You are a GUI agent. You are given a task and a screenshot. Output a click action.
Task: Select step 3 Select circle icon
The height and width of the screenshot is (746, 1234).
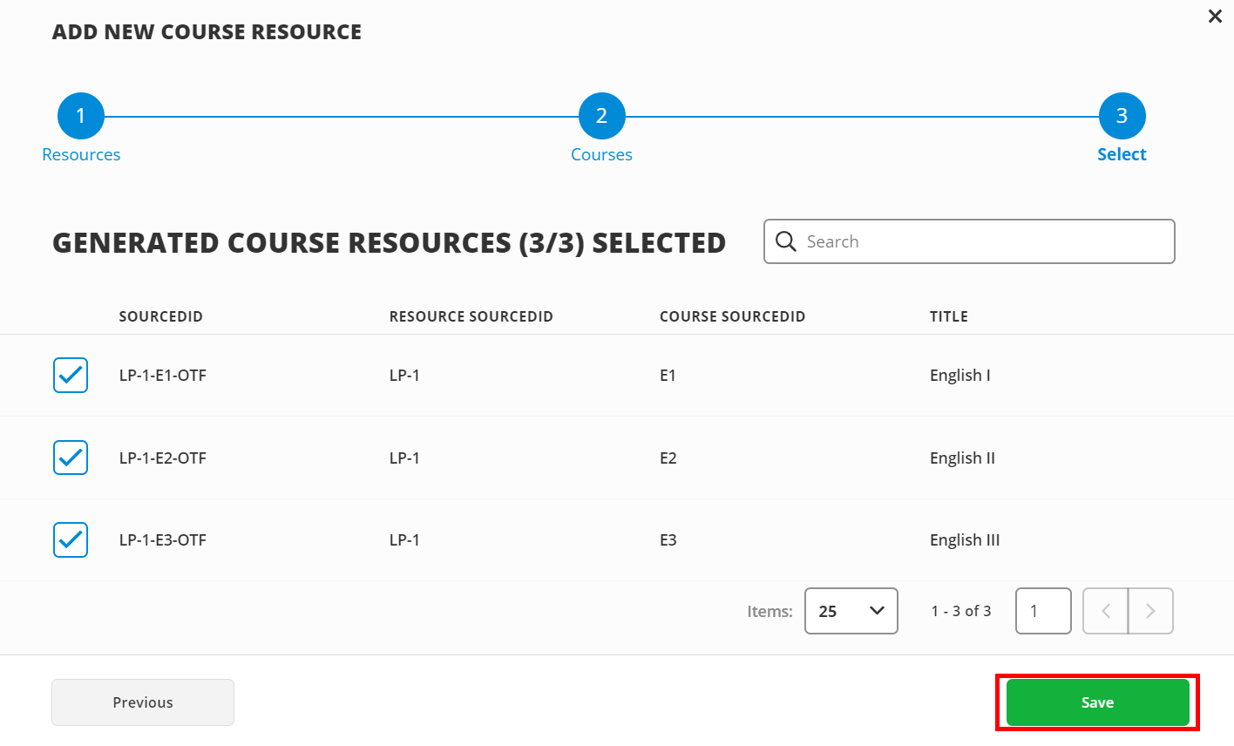1122,115
